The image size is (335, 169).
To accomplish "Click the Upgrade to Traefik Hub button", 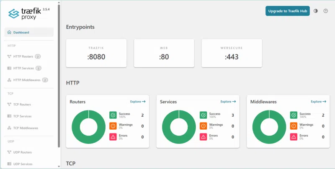I will tap(288, 11).
